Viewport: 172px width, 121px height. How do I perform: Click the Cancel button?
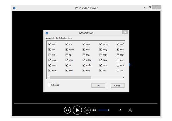[x=118, y=86]
